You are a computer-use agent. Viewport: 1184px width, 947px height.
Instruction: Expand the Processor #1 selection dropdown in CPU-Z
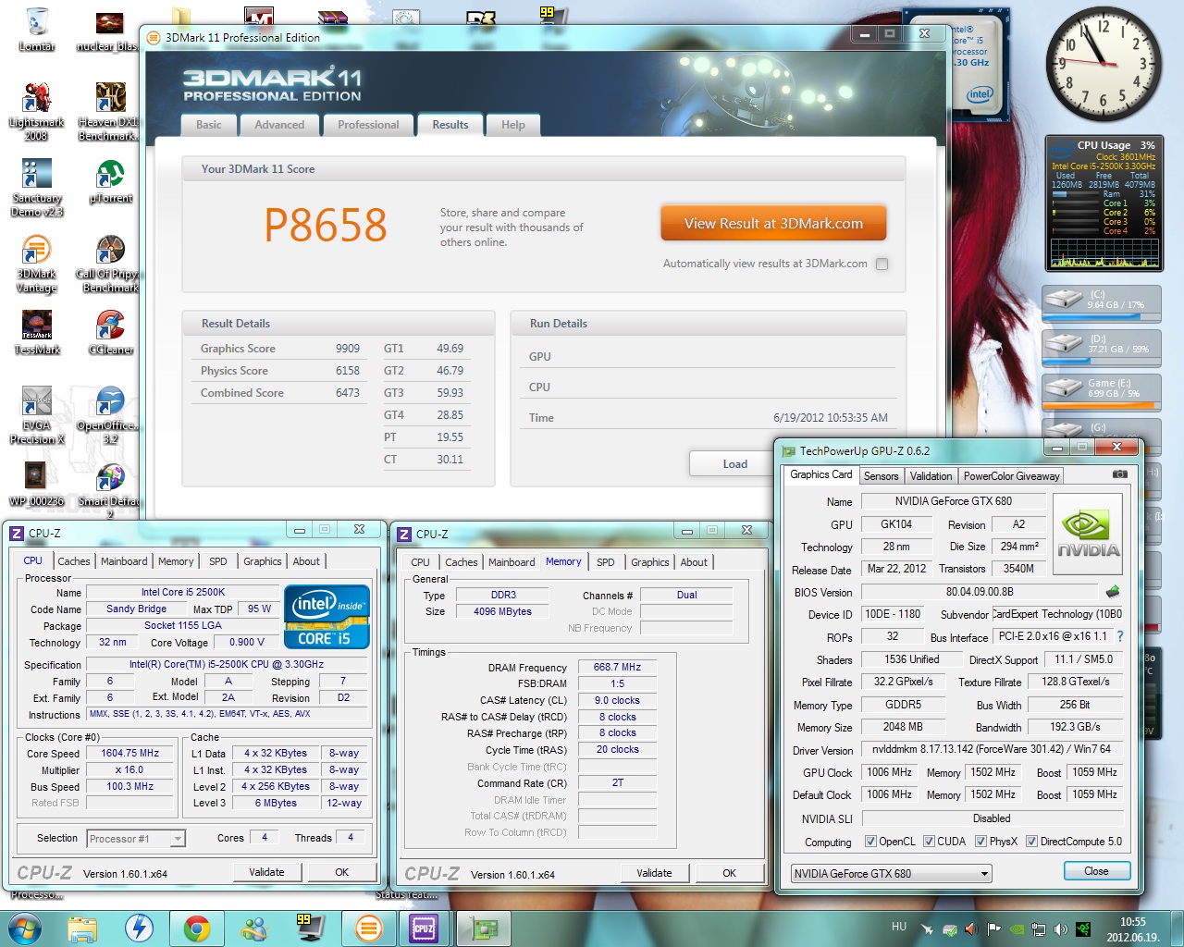click(x=178, y=839)
